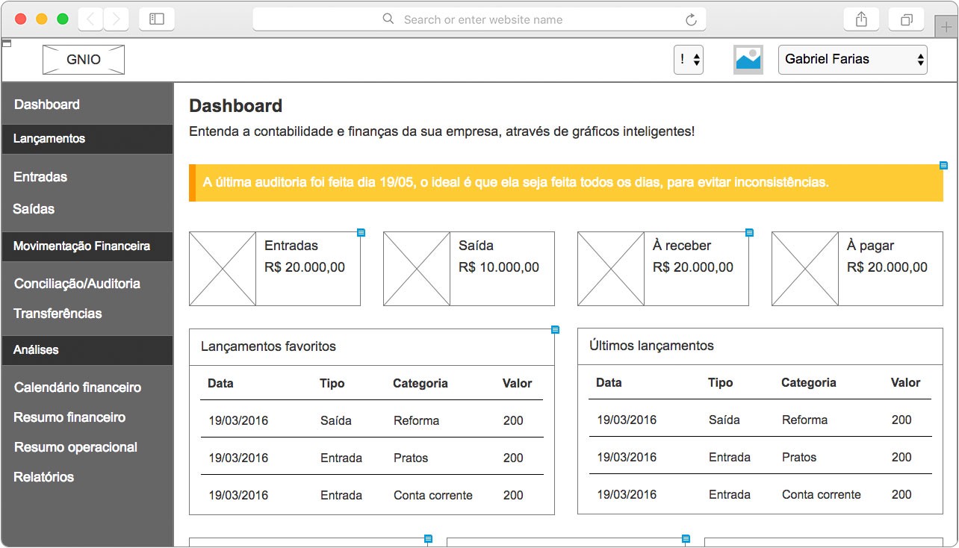959x548 pixels.
Task: Select Dashboard in the sidebar menu
Action: pyautogui.click(x=47, y=104)
